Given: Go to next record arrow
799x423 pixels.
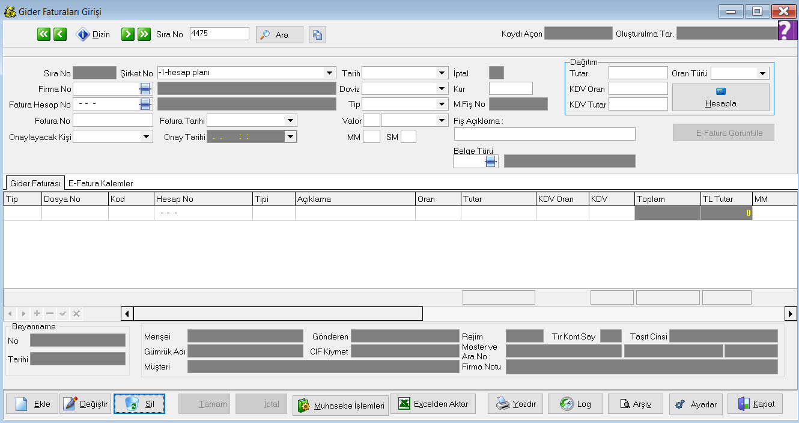Looking at the screenshot, I should [127, 34].
